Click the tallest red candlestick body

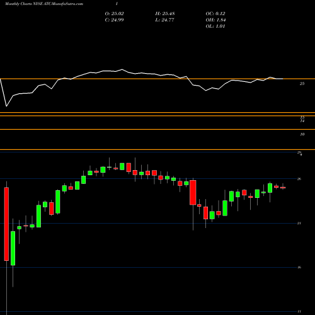(6, 224)
